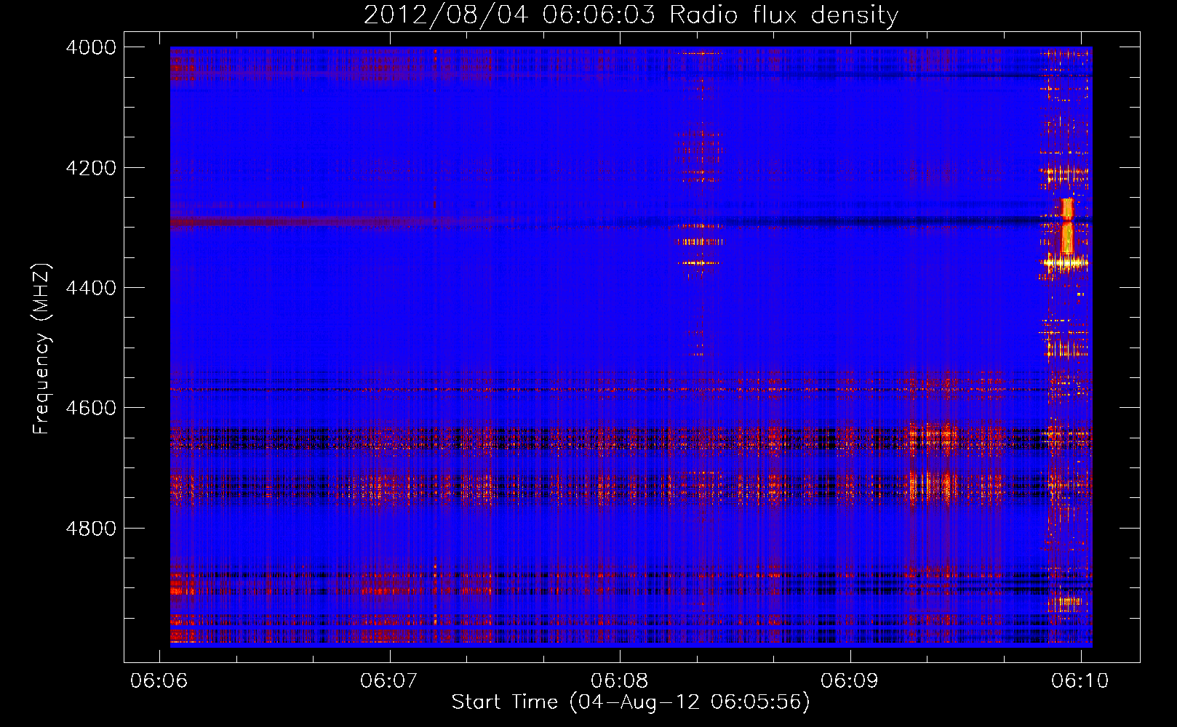Click the 4800 frequency tick label

91,529
